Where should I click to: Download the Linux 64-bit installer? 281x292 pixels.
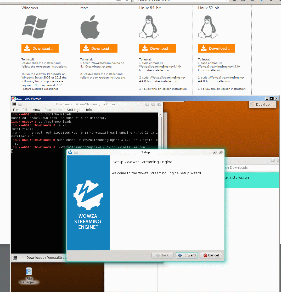[x=158, y=48]
